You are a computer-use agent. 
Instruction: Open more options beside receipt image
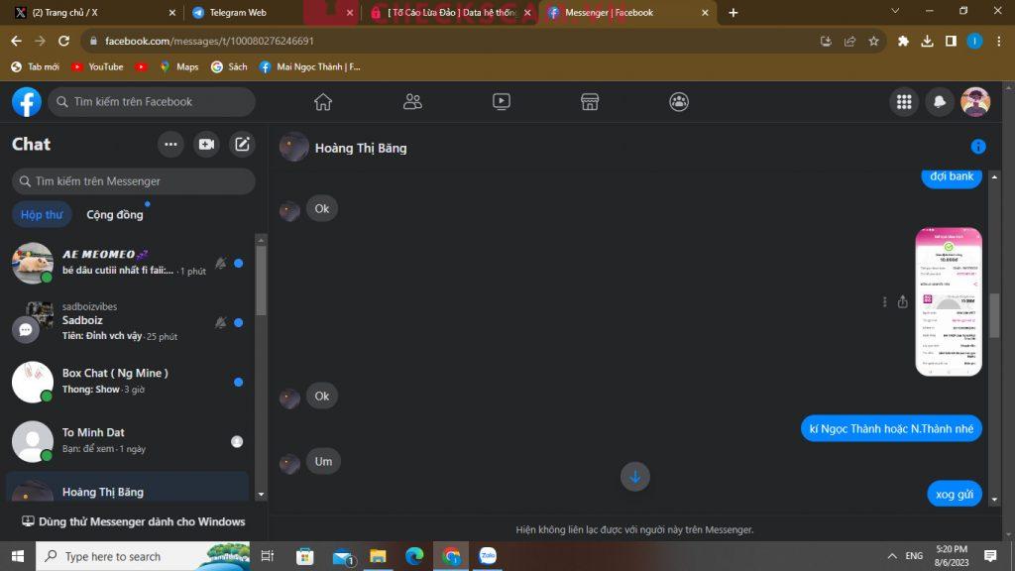[x=884, y=301]
